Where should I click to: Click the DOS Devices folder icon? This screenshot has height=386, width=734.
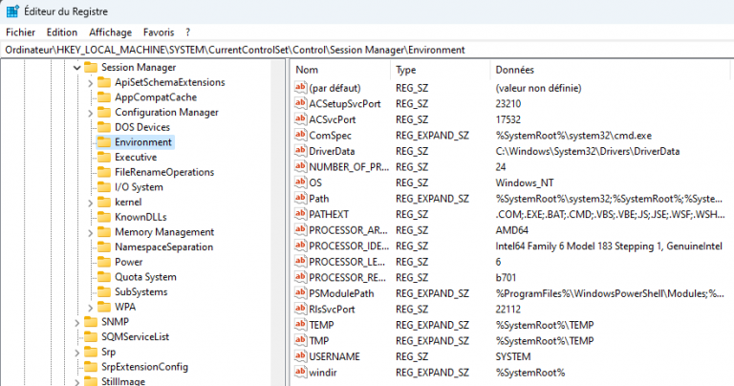pyautogui.click(x=104, y=127)
